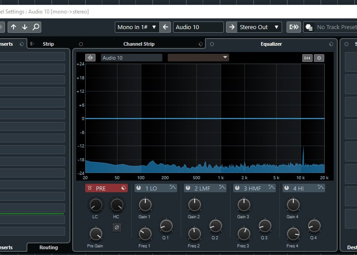Click the LC low-cut knob
Image resolution: width=357 pixels, height=255 pixels.
click(x=96, y=205)
